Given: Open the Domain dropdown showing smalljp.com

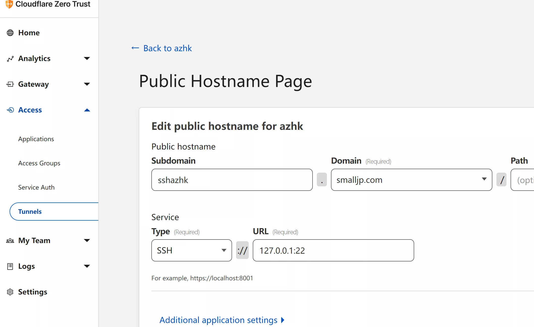Looking at the screenshot, I should coord(411,180).
